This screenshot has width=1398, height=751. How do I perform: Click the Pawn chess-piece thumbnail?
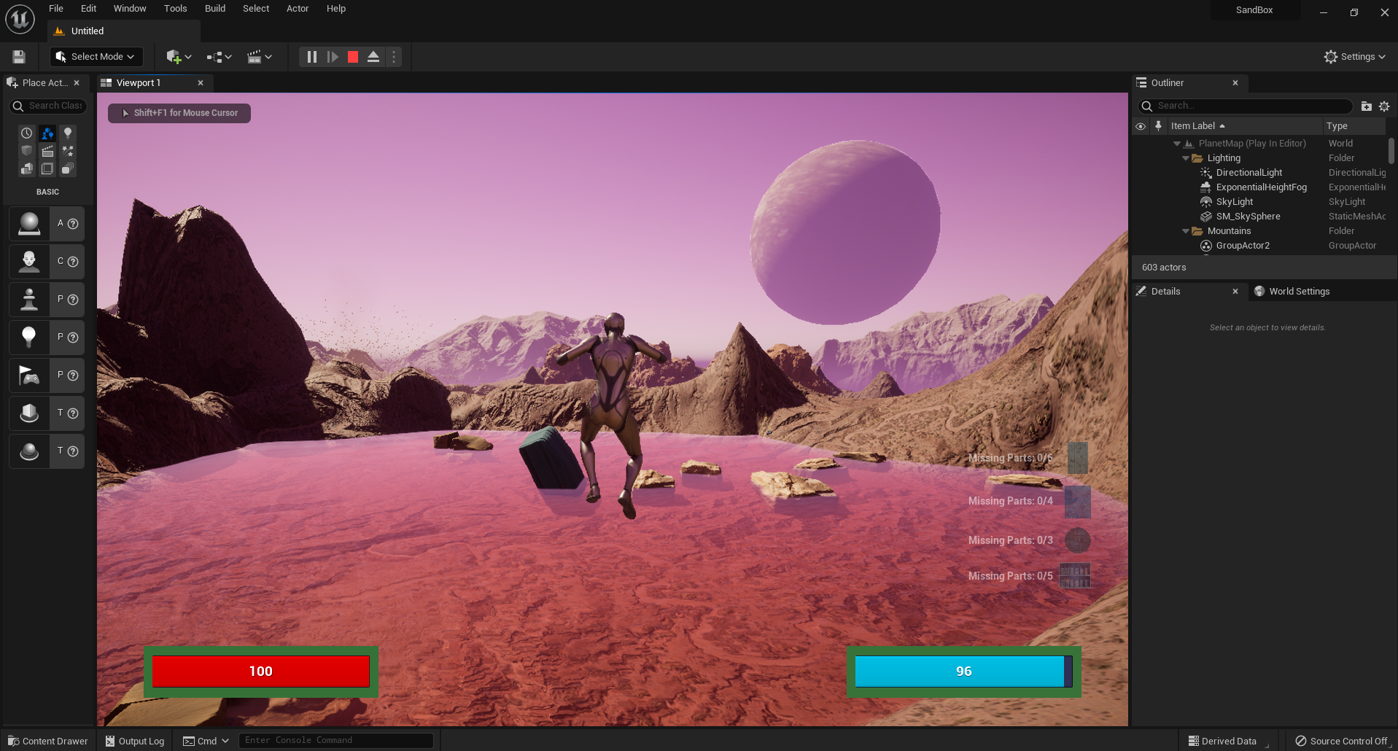(x=29, y=300)
